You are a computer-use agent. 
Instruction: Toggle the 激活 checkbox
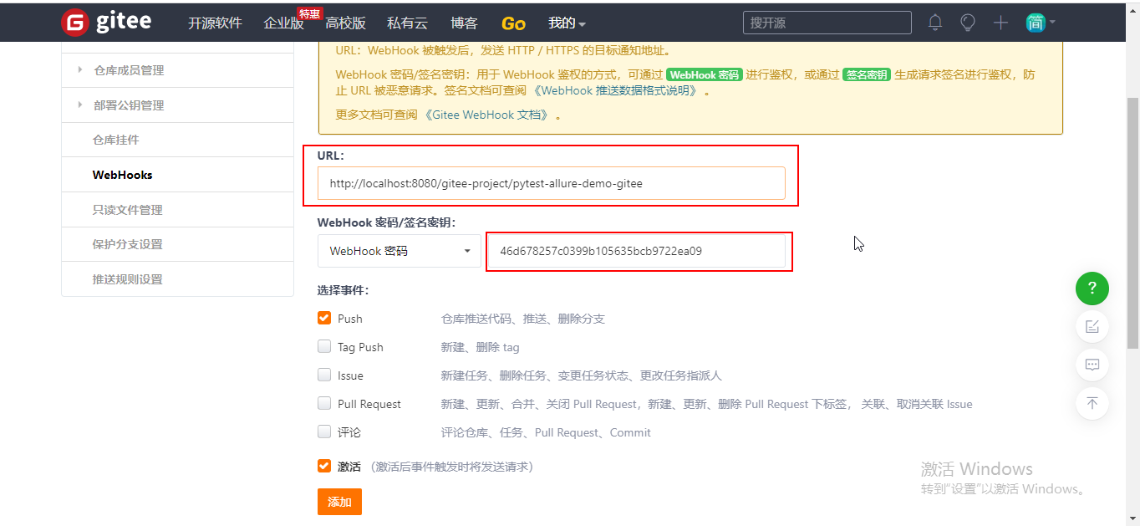[x=324, y=466]
